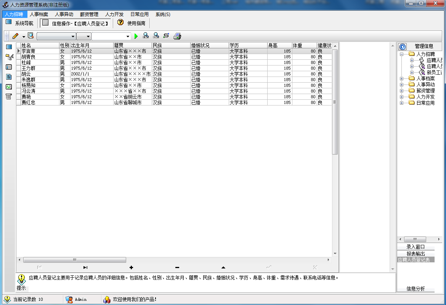Open the dropdown arrow beside the pencil icon

(24, 37)
